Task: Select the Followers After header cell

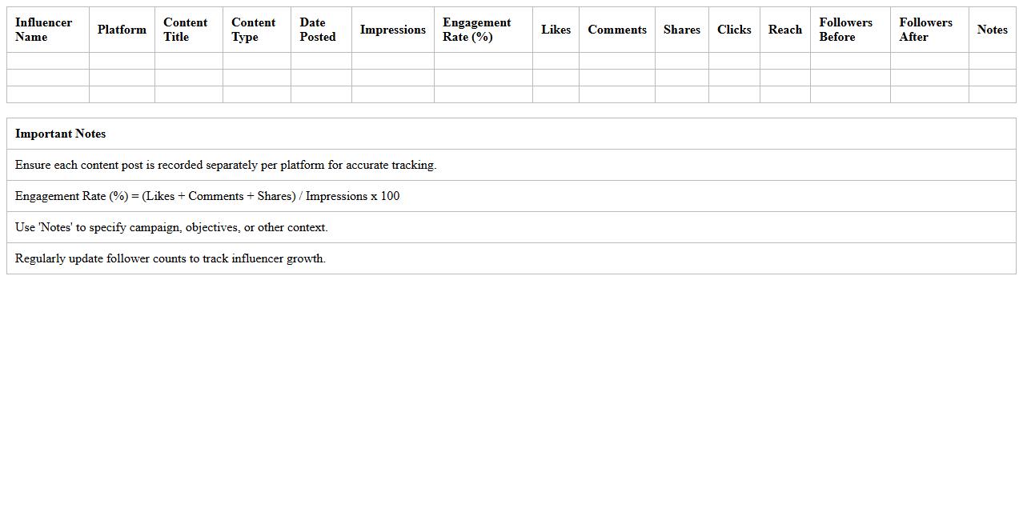Action: 925,30
